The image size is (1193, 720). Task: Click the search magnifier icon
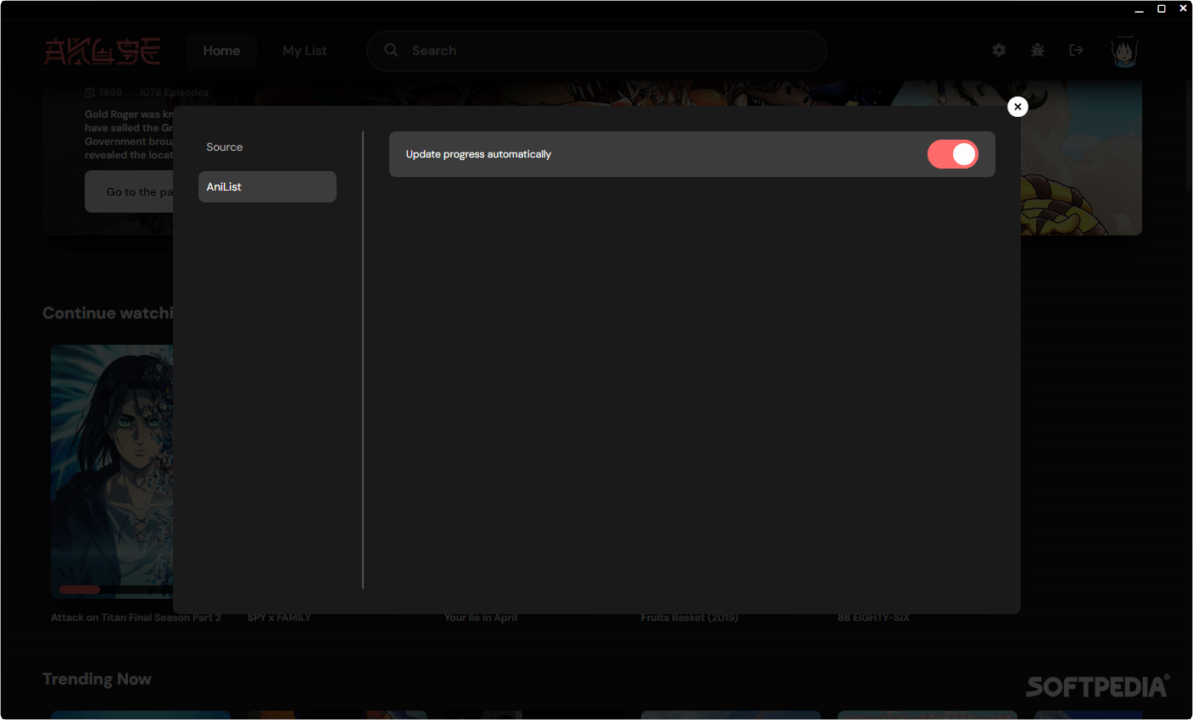[x=391, y=50]
